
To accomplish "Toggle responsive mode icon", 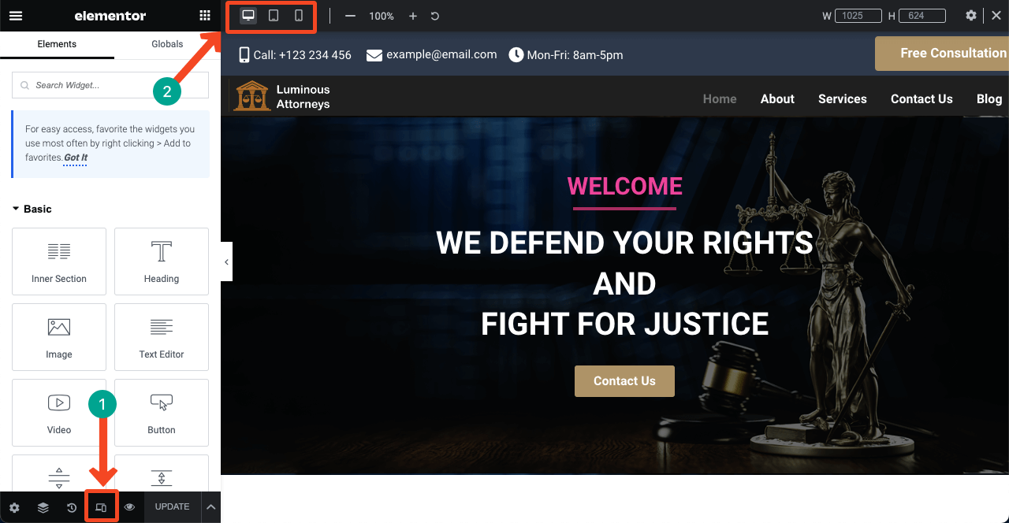I will pyautogui.click(x=101, y=508).
